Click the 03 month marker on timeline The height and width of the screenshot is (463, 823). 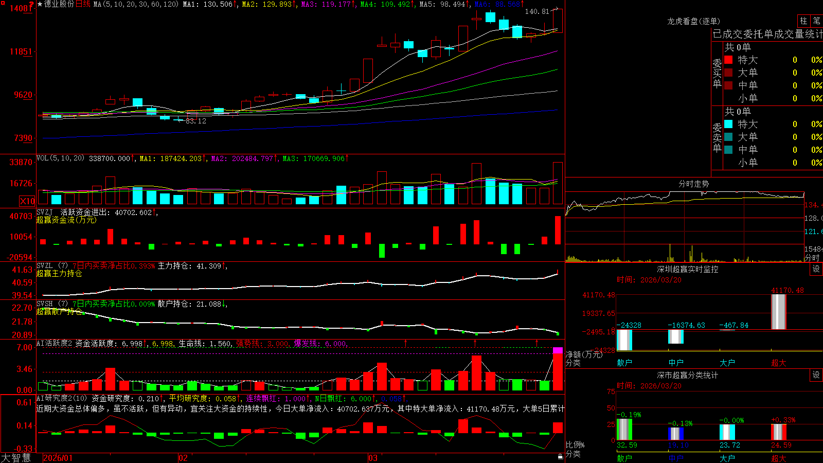tap(373, 458)
